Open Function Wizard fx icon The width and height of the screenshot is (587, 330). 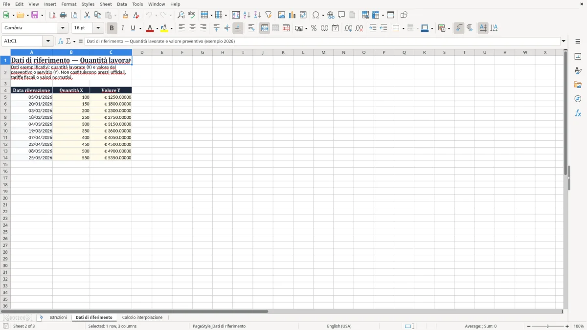point(61,42)
